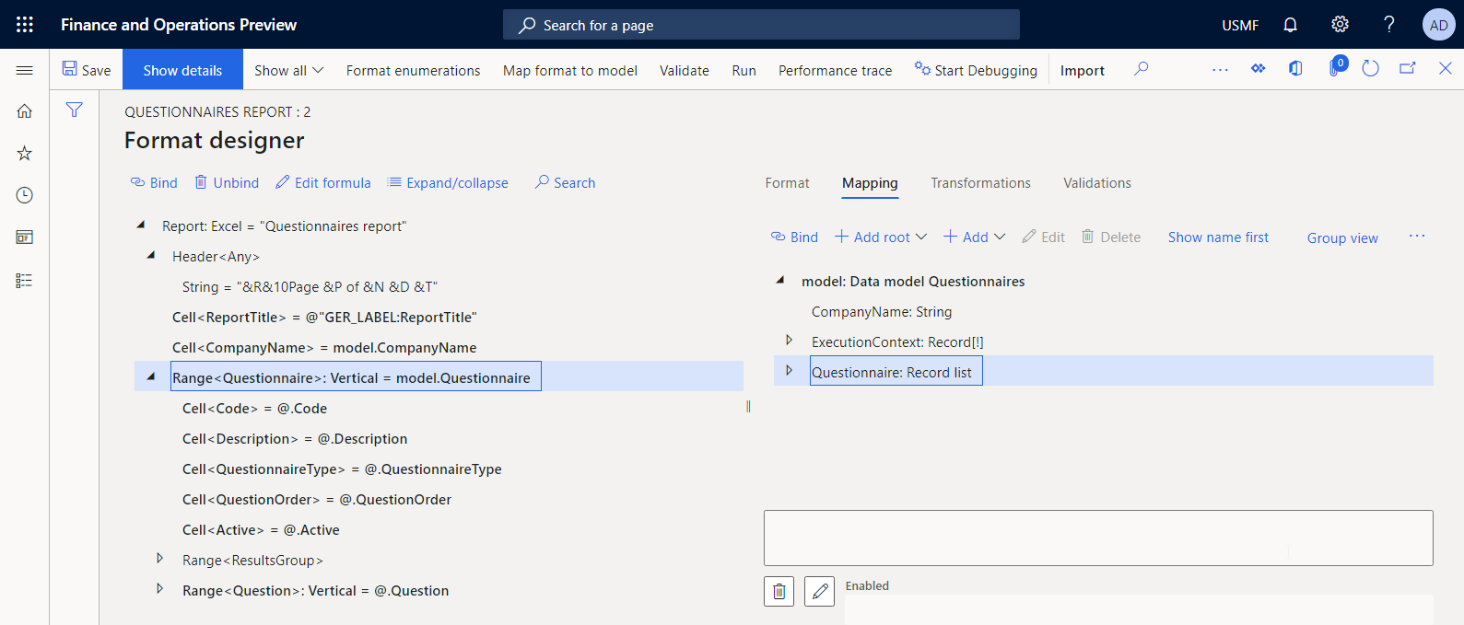Collapse the Header<Any> node
The image size is (1464, 625).
point(151,255)
